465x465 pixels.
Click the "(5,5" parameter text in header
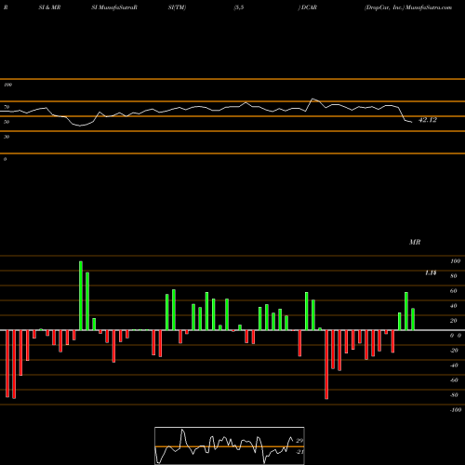tap(239, 7)
